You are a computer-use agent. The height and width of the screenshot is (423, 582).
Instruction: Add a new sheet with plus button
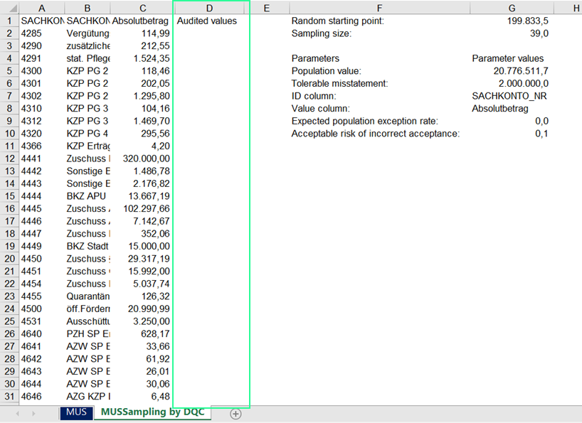tap(236, 414)
